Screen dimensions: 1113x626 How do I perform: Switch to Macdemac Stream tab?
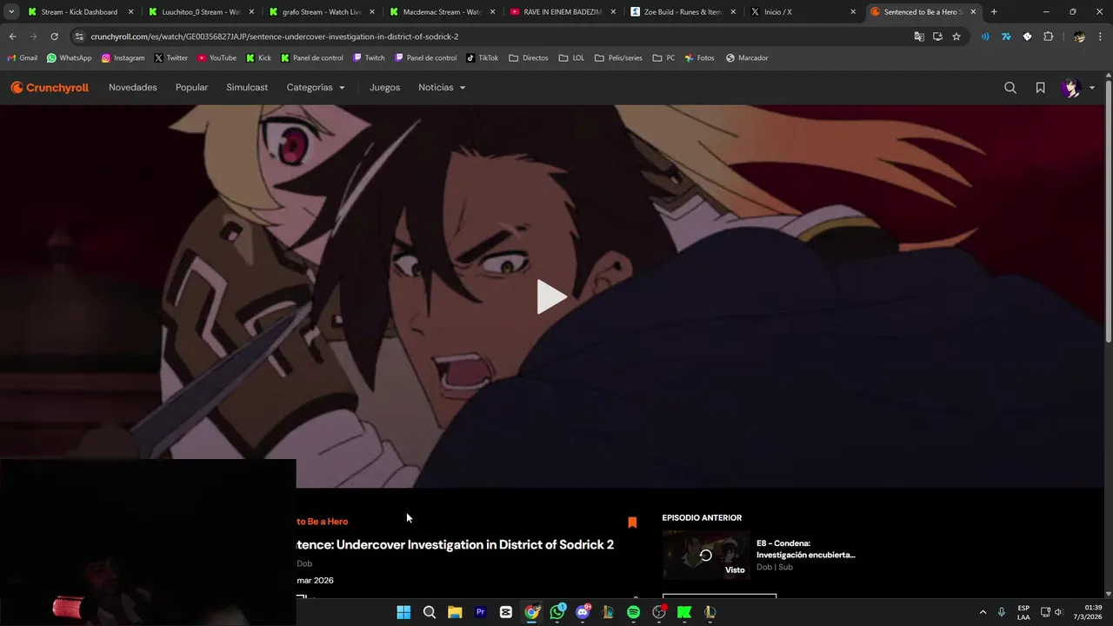[442, 12]
